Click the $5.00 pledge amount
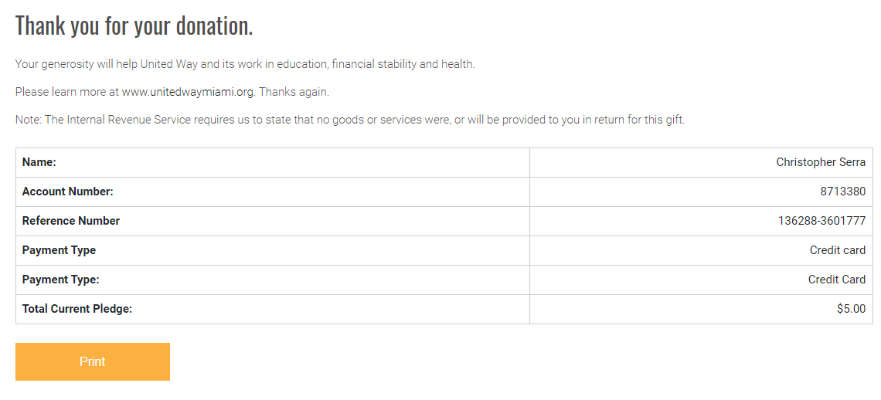Viewport: 881px width, 400px height. (851, 309)
